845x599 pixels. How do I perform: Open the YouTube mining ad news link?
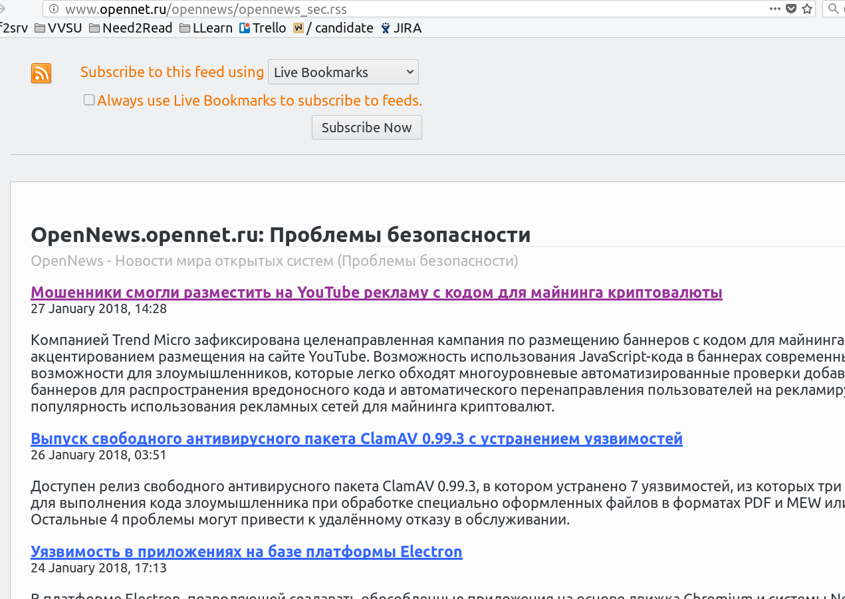click(x=376, y=293)
